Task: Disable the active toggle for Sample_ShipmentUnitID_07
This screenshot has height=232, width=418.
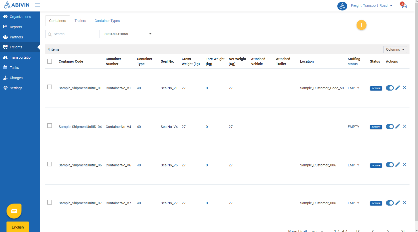Action: point(390,203)
